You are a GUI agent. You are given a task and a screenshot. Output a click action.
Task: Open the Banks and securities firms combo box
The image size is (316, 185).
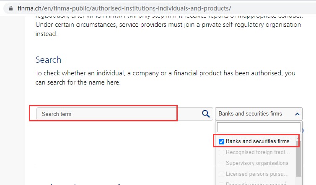[x=256, y=113]
